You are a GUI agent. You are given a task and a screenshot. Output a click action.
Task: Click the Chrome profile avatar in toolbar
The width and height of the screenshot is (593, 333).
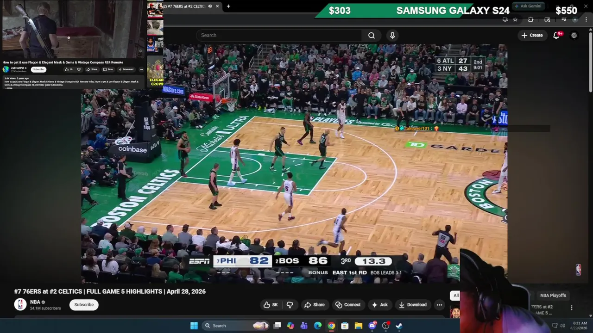(x=576, y=19)
